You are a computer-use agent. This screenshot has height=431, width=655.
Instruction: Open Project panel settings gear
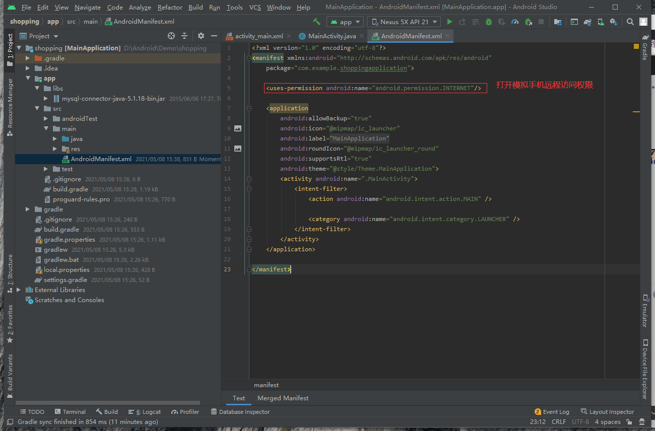(x=201, y=36)
